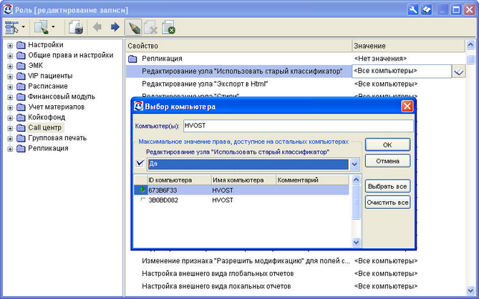Image resolution: width=479 pixels, height=299 pixels.
Task: Click the Компьютер(ы) input field with HVOST
Action: tap(298, 126)
